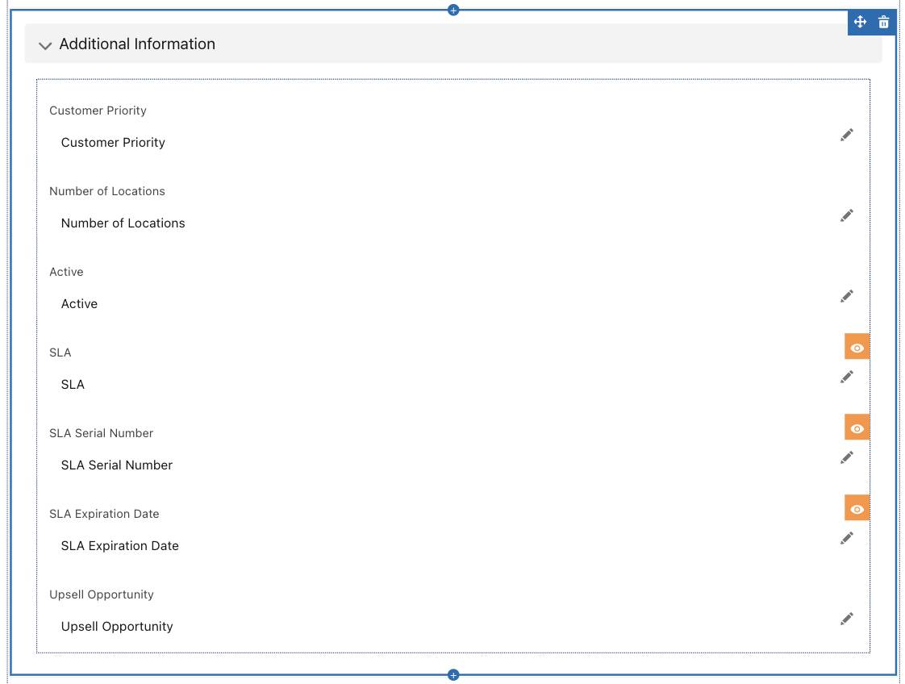Edit SLA Serial Number using pencil icon
This screenshot has height=684, width=905.
847,457
